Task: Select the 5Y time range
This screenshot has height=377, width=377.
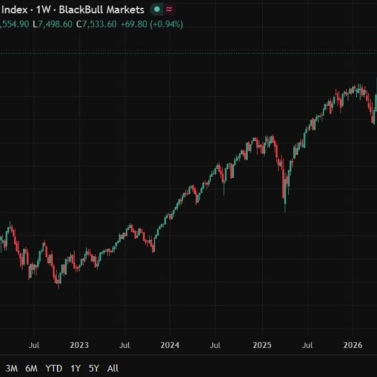Action: [94, 368]
